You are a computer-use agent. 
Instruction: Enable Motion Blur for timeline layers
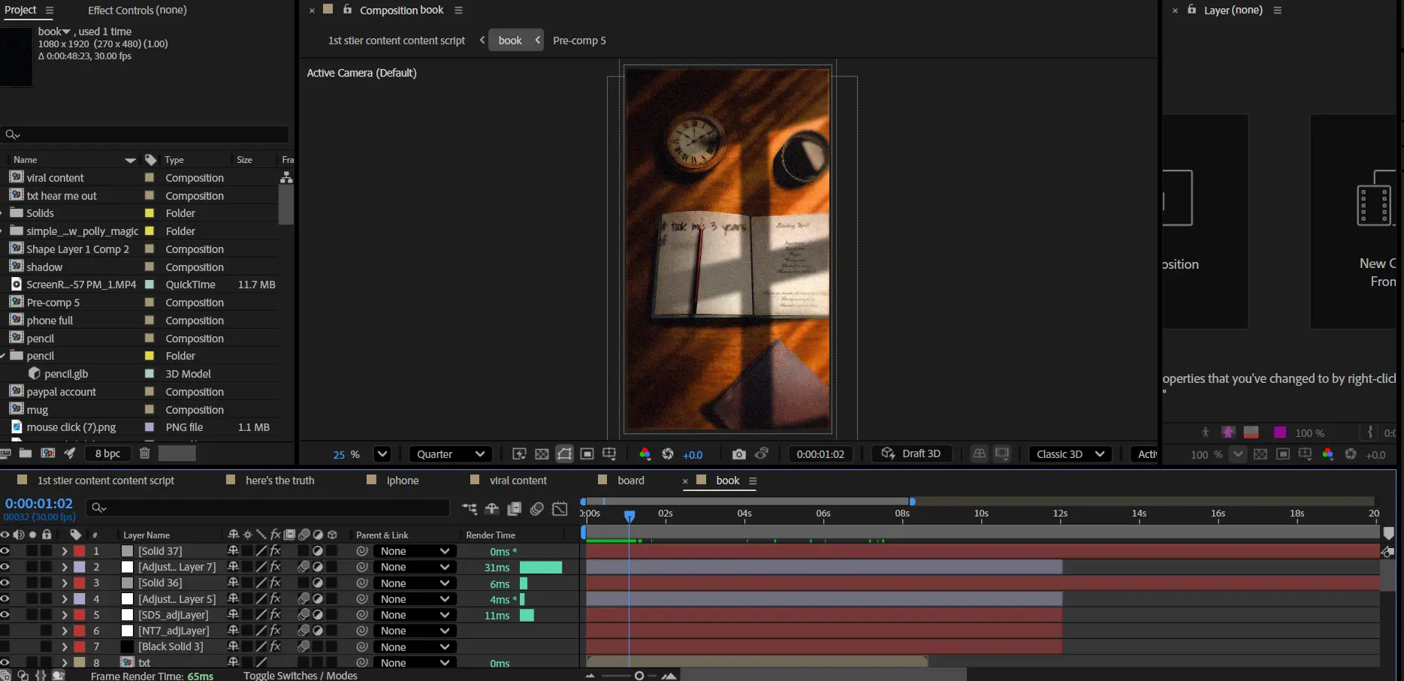537,509
